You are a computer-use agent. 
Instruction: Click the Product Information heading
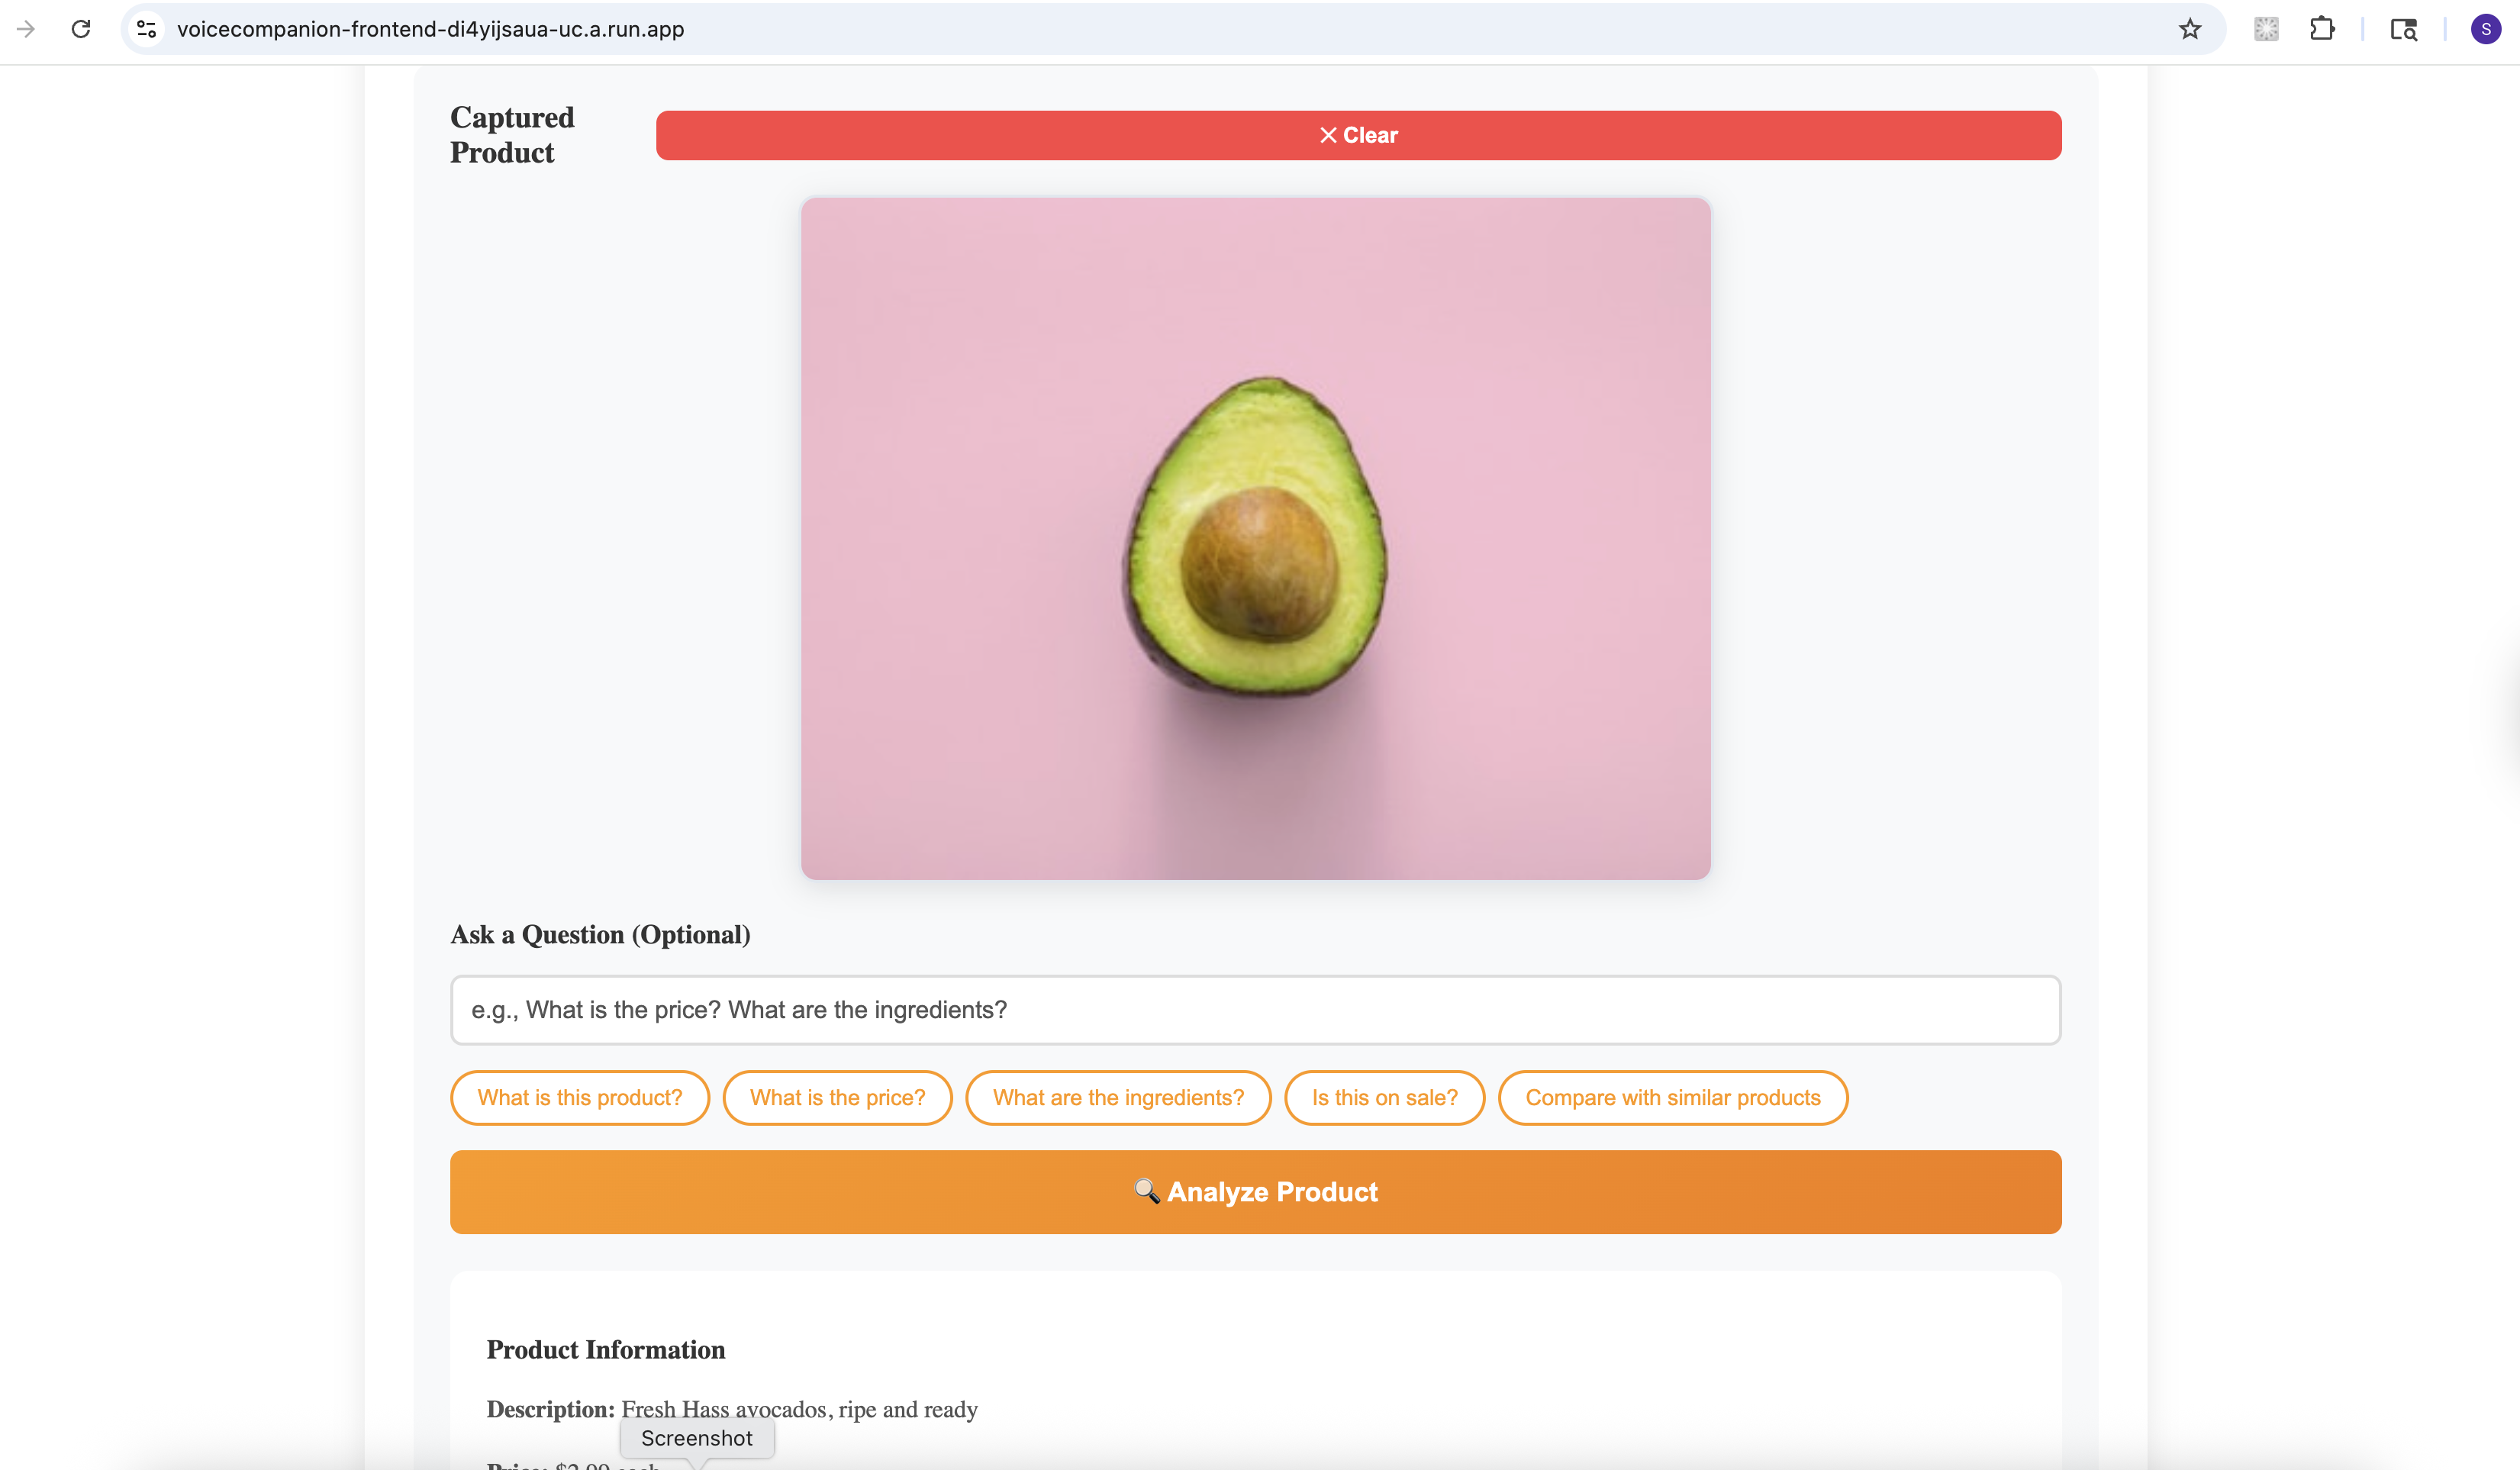click(605, 1349)
